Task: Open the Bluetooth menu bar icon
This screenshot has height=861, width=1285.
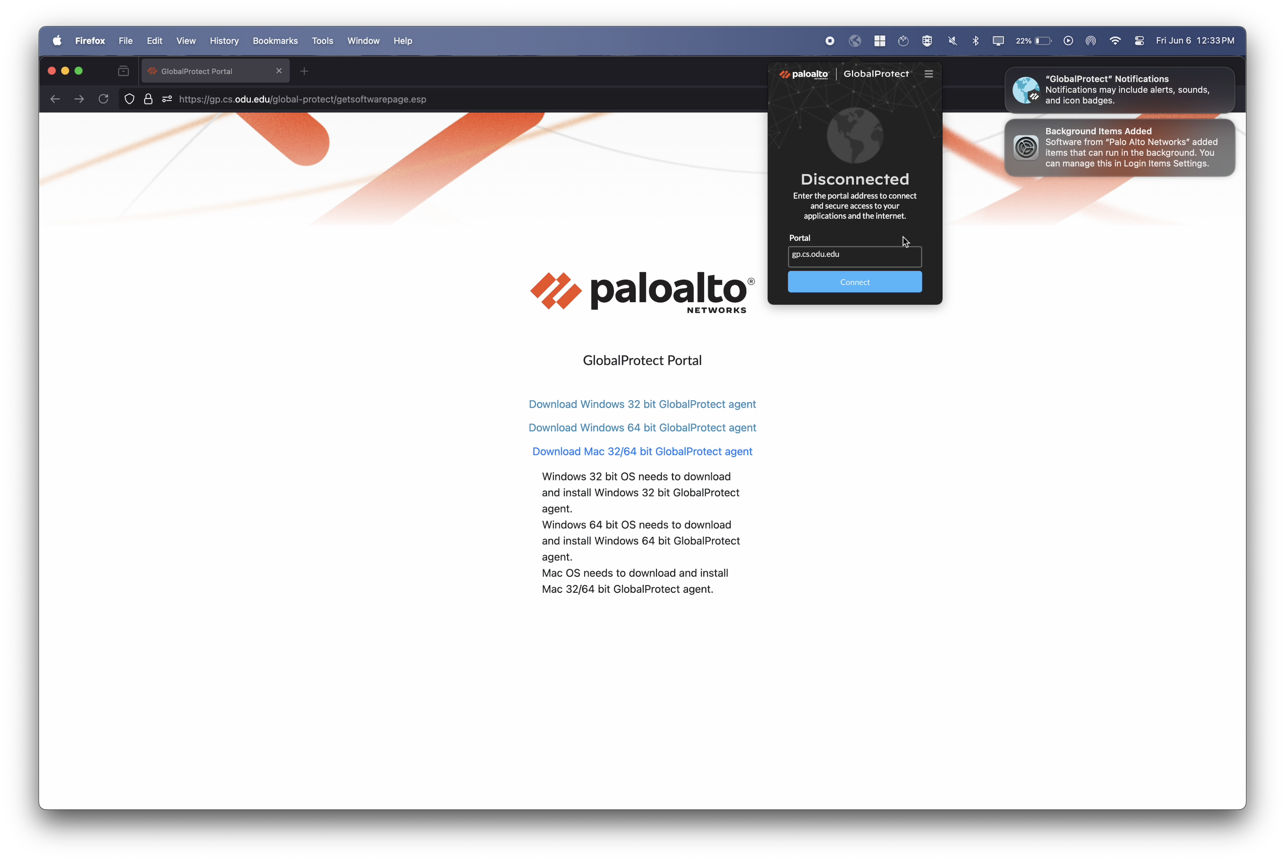Action: pyautogui.click(x=975, y=41)
